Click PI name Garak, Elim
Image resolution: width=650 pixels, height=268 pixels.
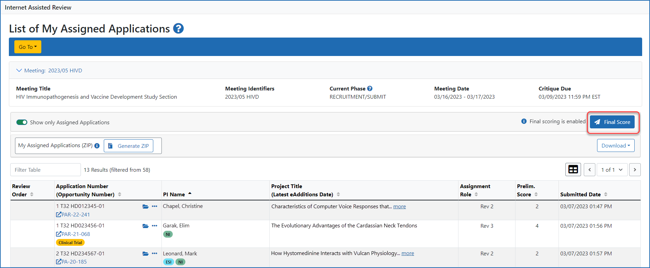176,226
